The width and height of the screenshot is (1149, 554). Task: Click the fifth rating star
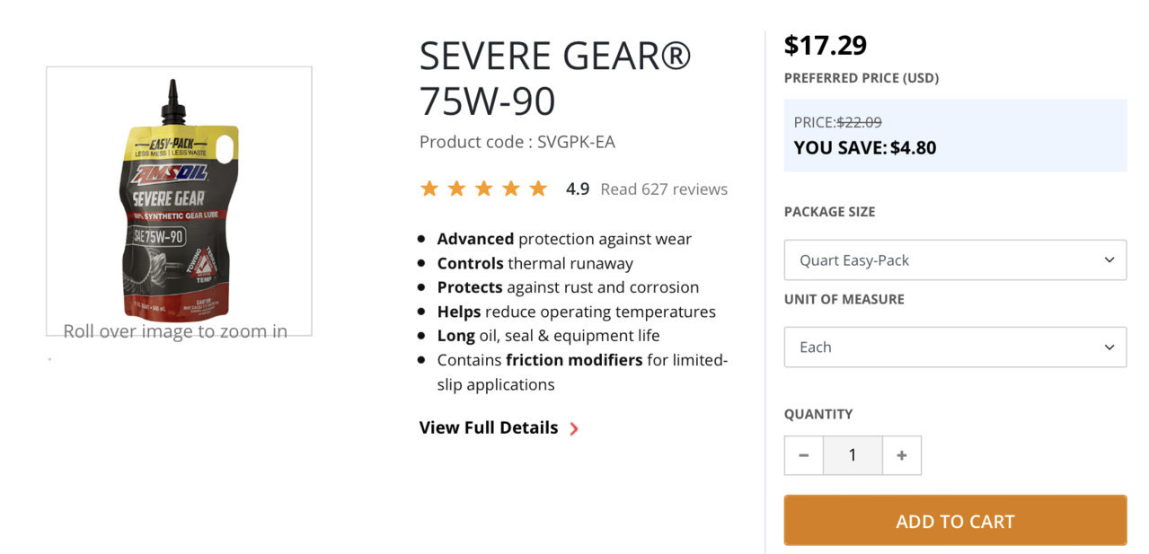pos(538,189)
